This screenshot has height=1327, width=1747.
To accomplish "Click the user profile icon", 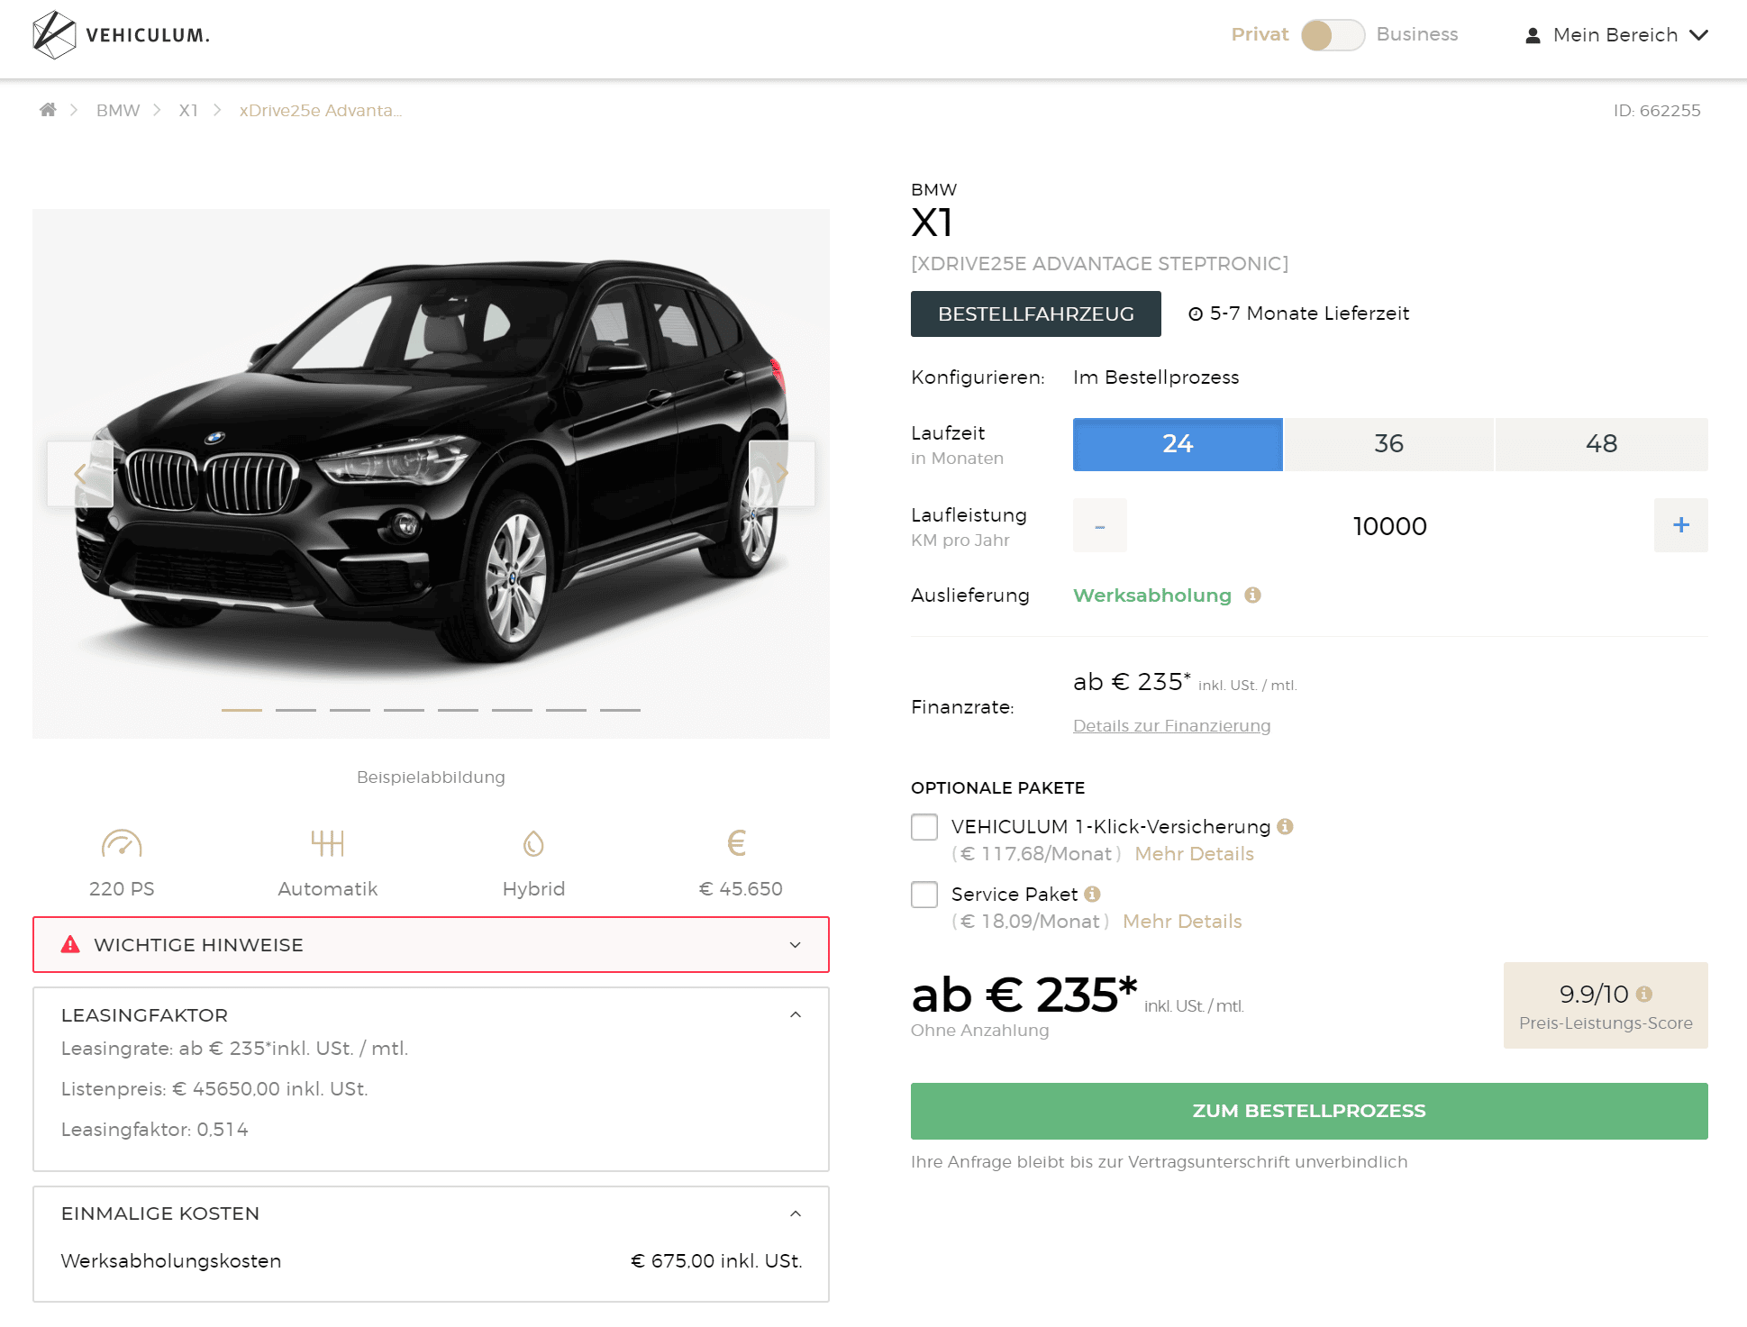I will tap(1533, 35).
